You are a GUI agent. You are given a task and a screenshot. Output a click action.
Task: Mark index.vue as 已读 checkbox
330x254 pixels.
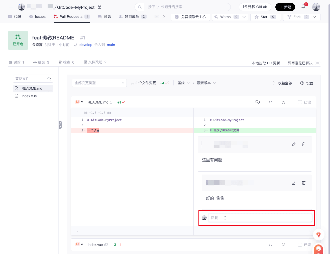pos(300,245)
